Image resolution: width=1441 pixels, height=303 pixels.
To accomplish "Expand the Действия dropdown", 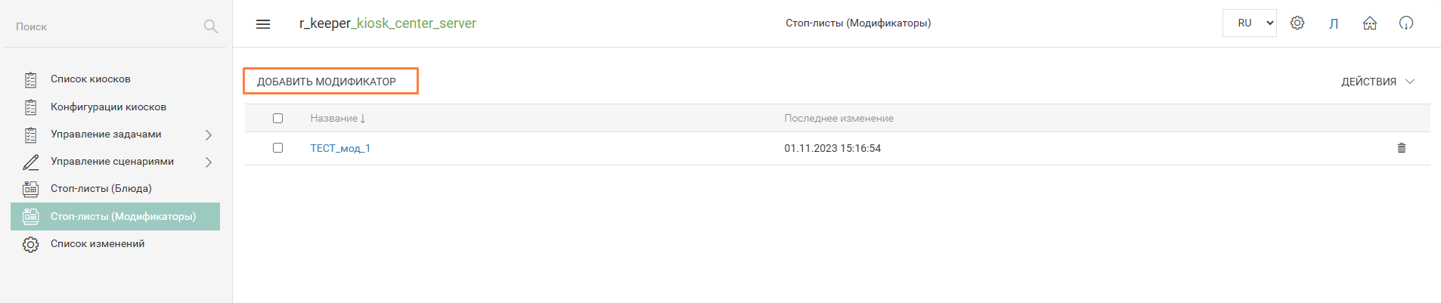I will tap(1377, 82).
